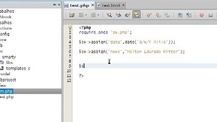
Task: Select the model folder in tree
Action: click(5, 74)
